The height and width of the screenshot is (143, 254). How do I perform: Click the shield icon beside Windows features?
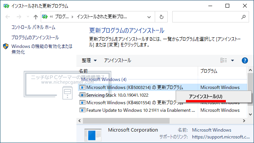(x=6, y=46)
